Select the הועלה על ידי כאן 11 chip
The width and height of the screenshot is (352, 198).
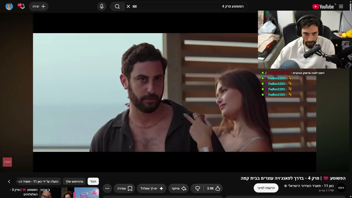38,182
